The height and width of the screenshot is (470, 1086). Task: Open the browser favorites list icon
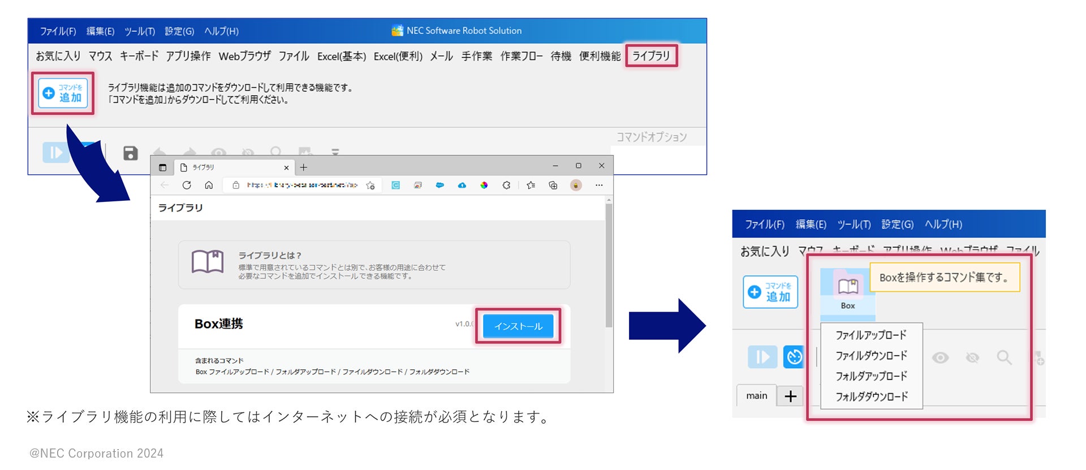tap(531, 185)
